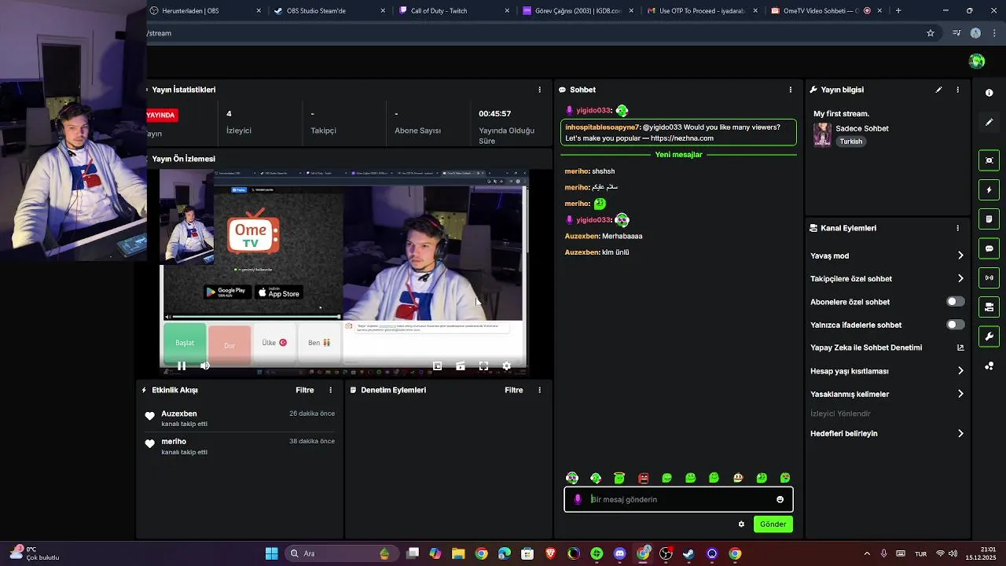Screen dimensions: 1006x566
Task: Toggle the moderation actions sidebar icon
Action: (x=989, y=219)
